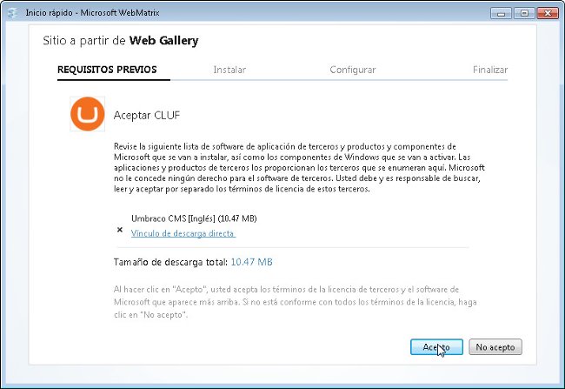Image resolution: width=565 pixels, height=389 pixels.
Task: Click the orange Umbraco logo icon
Action: pos(88,114)
